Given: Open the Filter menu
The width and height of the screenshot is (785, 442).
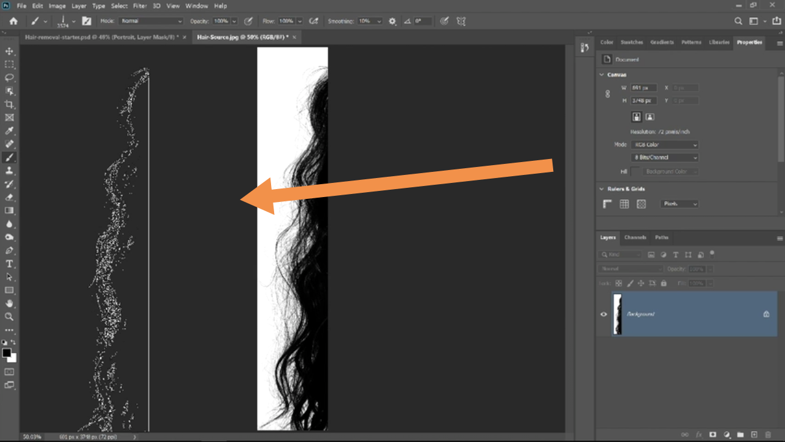Looking at the screenshot, I should [140, 6].
